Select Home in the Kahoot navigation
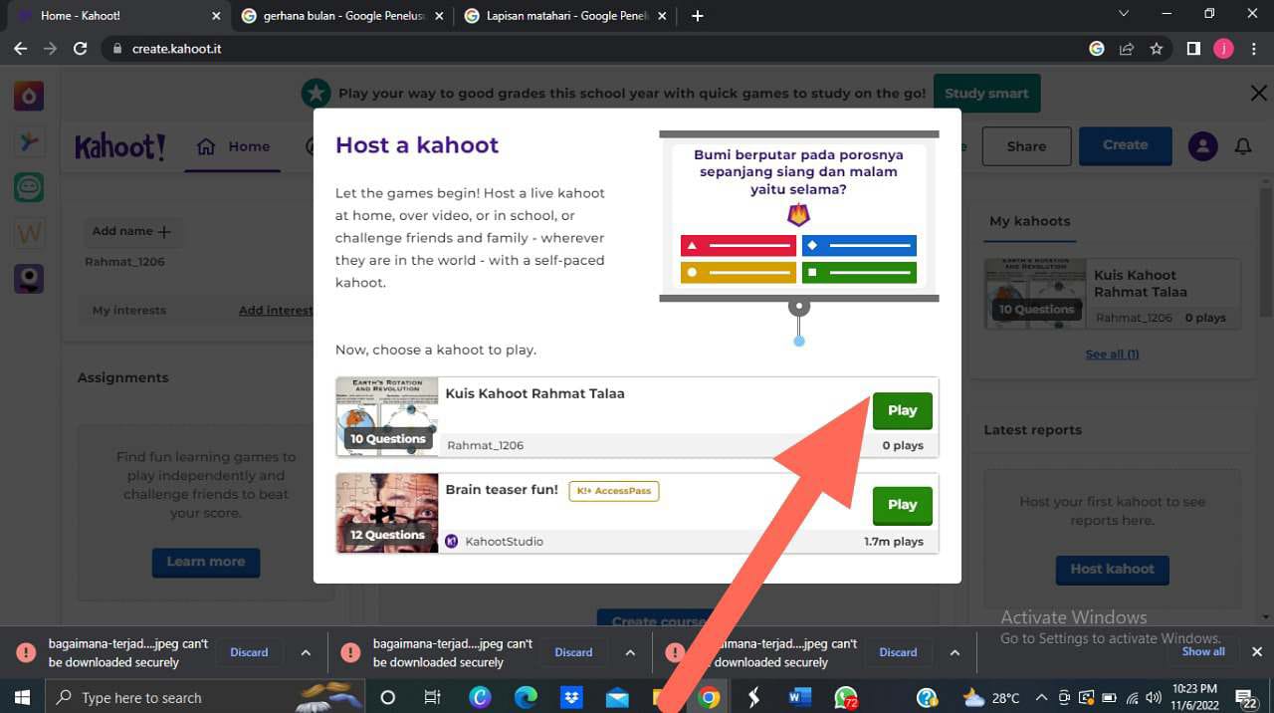The width and height of the screenshot is (1274, 713). coord(233,146)
